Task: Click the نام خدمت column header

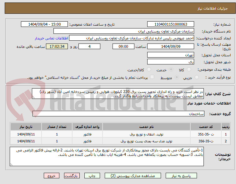Action: tap(147, 127)
